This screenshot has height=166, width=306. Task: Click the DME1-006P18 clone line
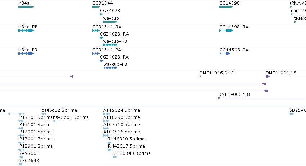coord(262,98)
